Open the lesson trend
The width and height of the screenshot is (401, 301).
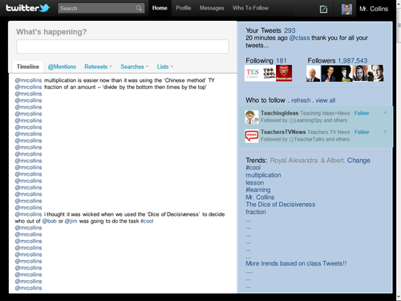[x=255, y=183]
